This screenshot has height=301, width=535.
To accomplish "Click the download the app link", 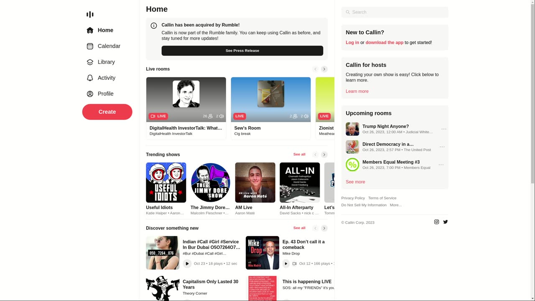I will [385, 43].
